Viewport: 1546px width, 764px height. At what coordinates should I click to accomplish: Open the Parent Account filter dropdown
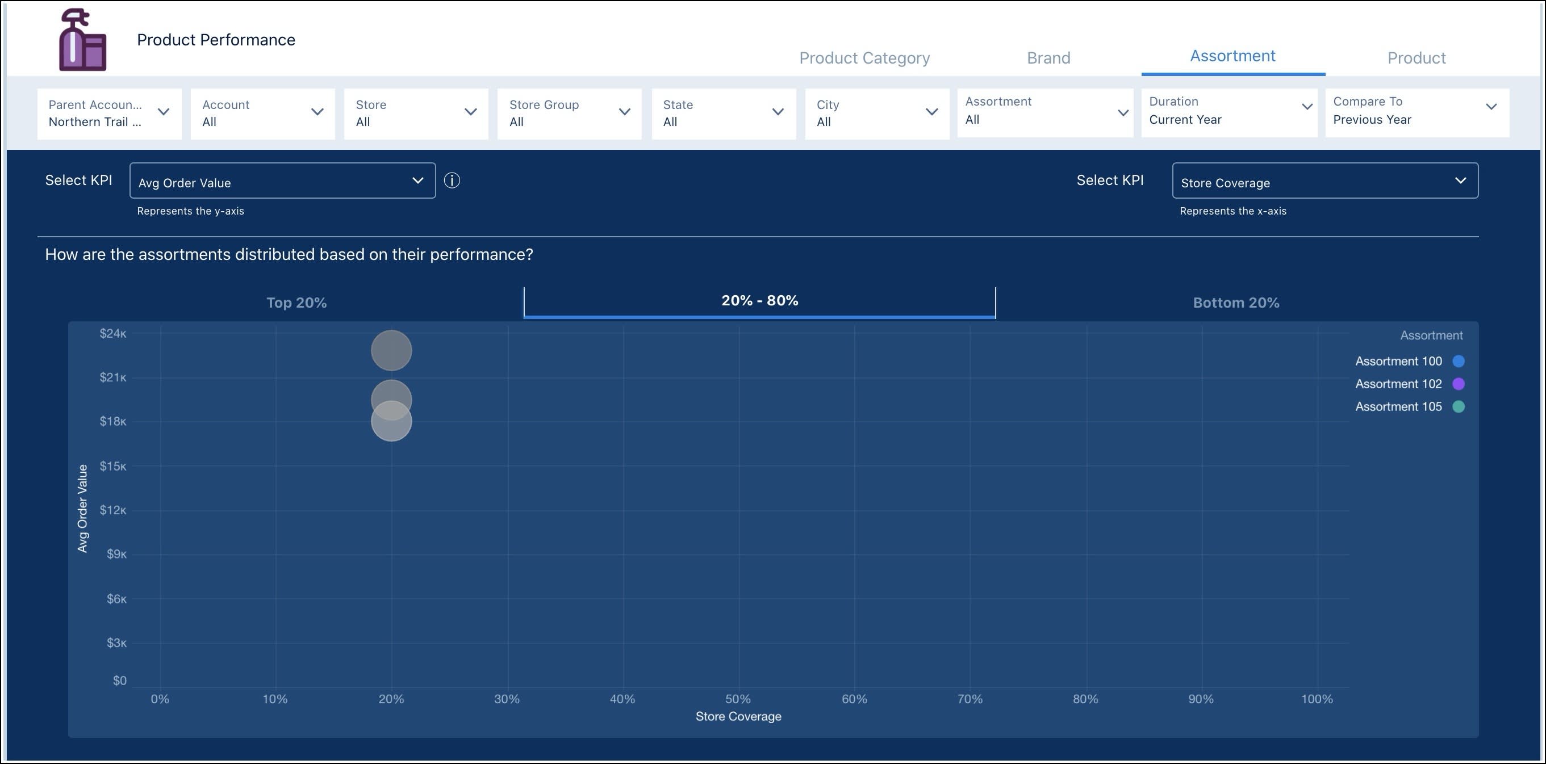163,112
